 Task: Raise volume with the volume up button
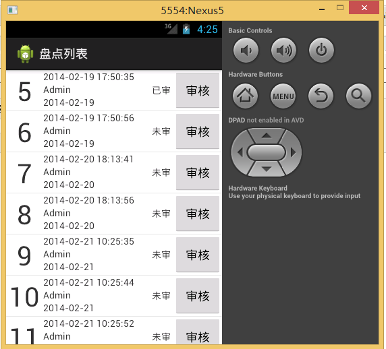click(283, 50)
